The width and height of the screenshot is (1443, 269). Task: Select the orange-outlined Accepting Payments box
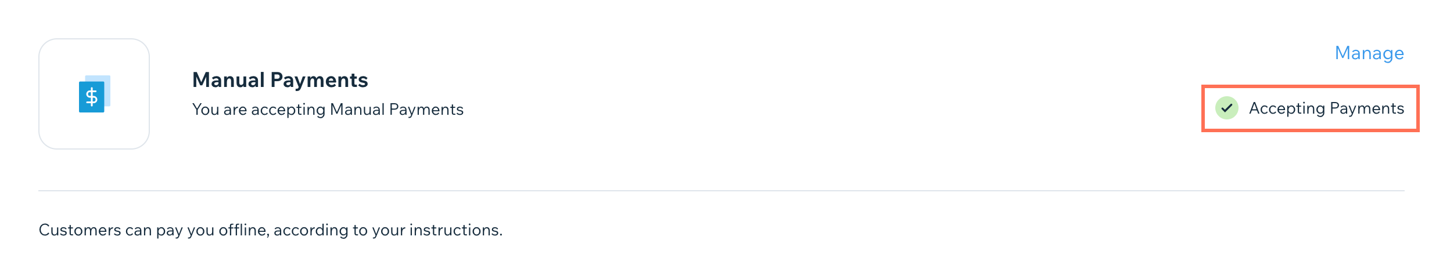(x=1310, y=108)
